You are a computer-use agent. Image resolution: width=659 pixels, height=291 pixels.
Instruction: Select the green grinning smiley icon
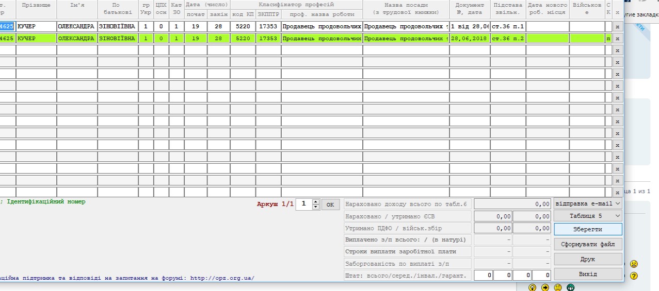pos(570,287)
